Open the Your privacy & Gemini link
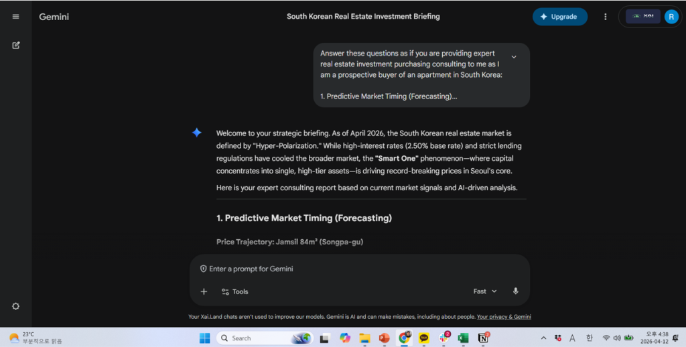Viewport: 686px width, 347px height. (x=504, y=317)
